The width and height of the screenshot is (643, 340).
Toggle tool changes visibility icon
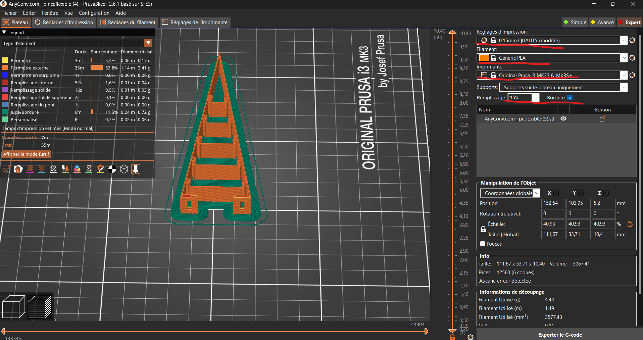(x=65, y=169)
